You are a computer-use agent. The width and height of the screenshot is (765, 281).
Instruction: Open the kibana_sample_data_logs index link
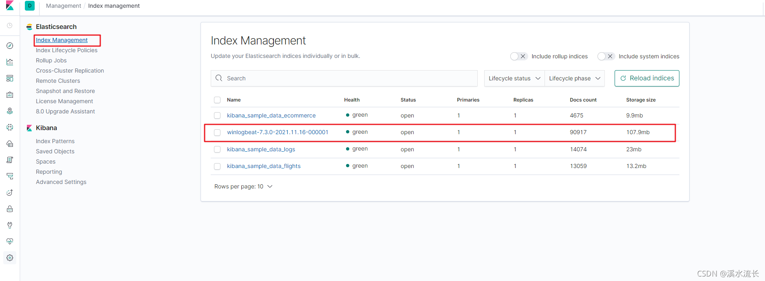click(x=261, y=149)
